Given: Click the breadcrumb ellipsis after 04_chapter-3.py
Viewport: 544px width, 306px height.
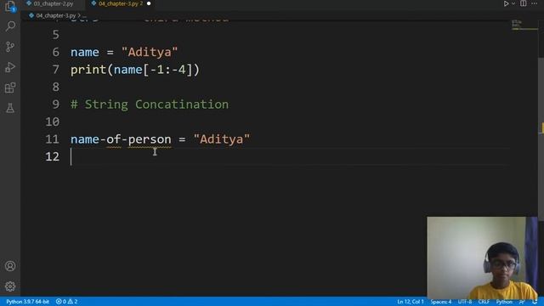Looking at the screenshot, I should pyautogui.click(x=84, y=16).
